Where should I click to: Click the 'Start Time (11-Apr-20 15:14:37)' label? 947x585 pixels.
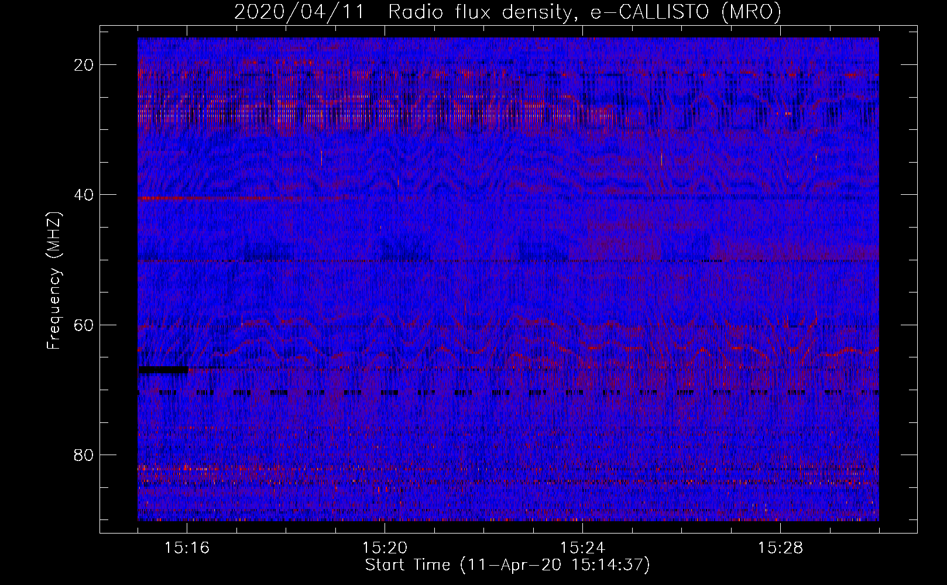click(507, 565)
